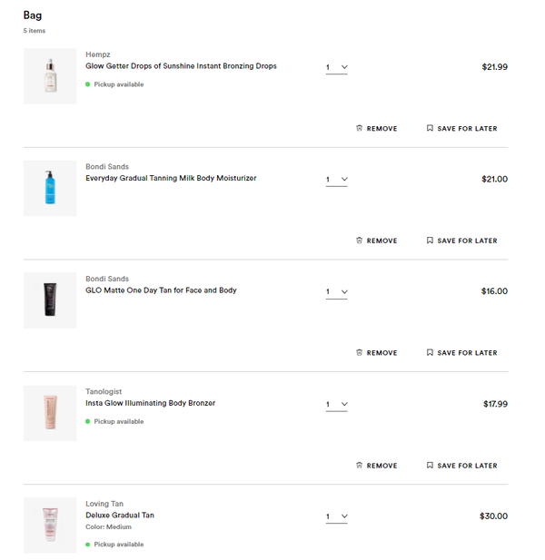
Task: Click bookmark icon for Glow Getter Drops
Action: coord(430,129)
